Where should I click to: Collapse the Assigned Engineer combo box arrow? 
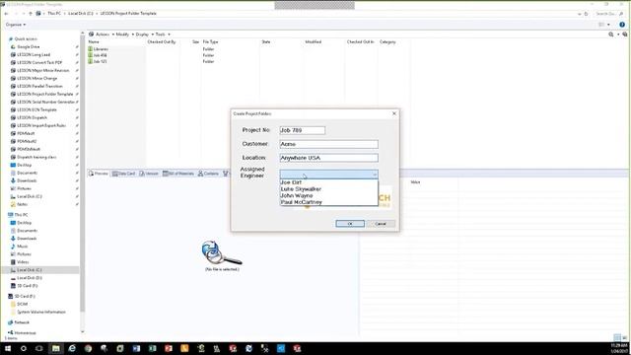375,175
